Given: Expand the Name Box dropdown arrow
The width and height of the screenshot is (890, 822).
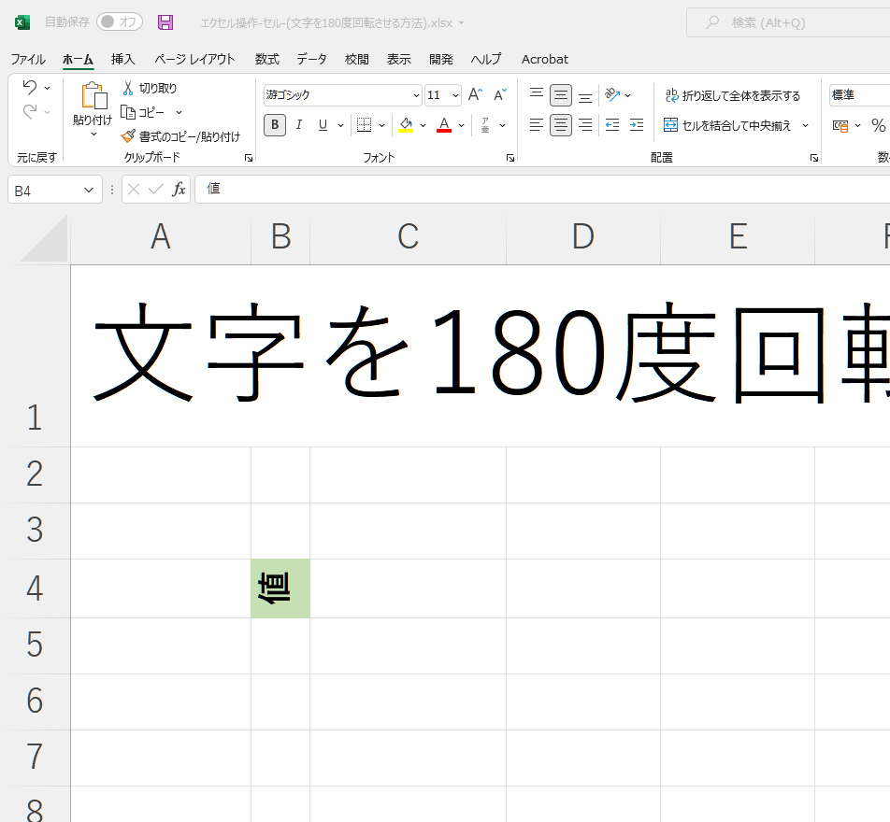Looking at the screenshot, I should 89,190.
